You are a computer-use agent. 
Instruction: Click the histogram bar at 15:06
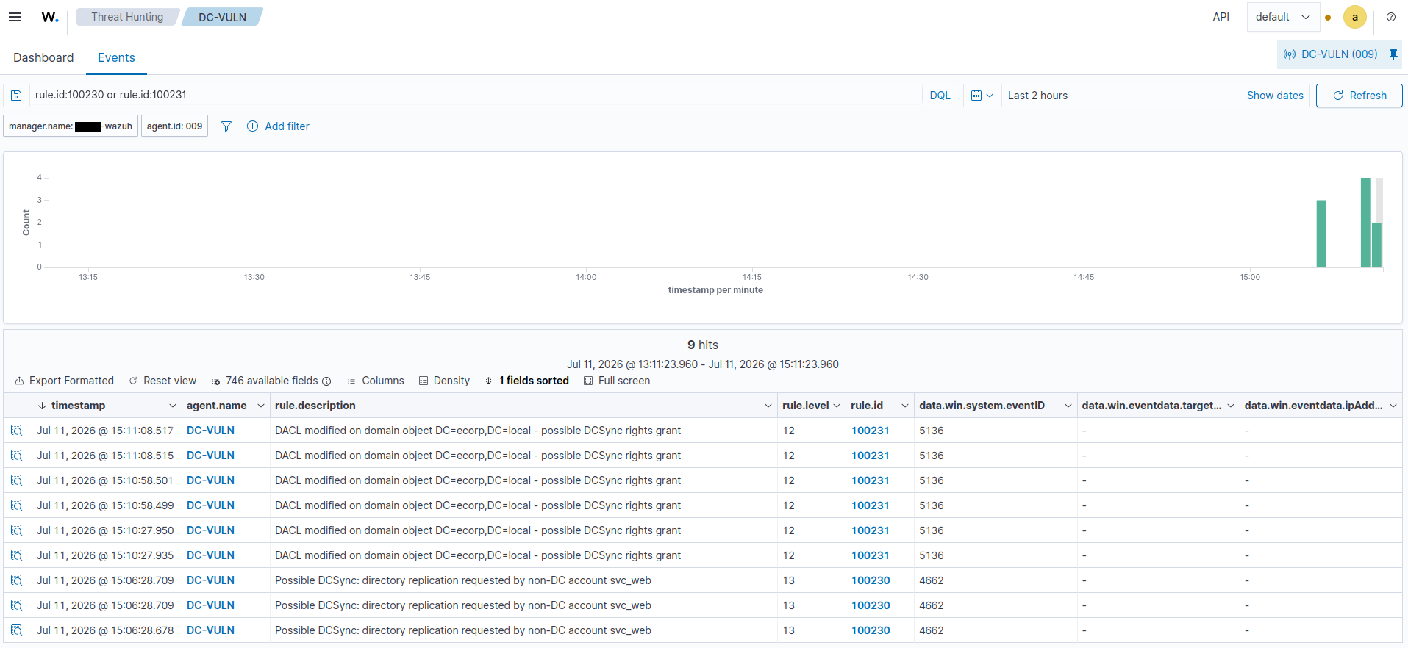(1321, 234)
